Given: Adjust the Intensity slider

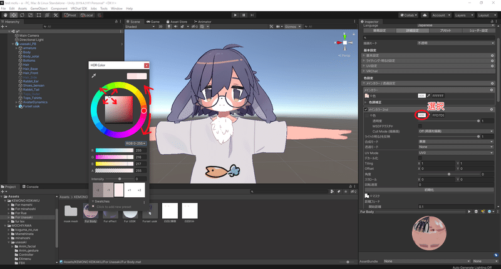Looking at the screenshot, I should (120, 179).
